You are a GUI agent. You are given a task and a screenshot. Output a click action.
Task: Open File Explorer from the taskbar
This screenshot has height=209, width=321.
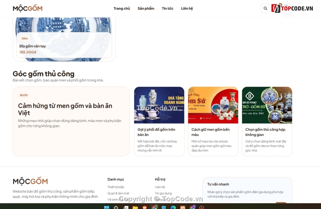pos(135,207)
